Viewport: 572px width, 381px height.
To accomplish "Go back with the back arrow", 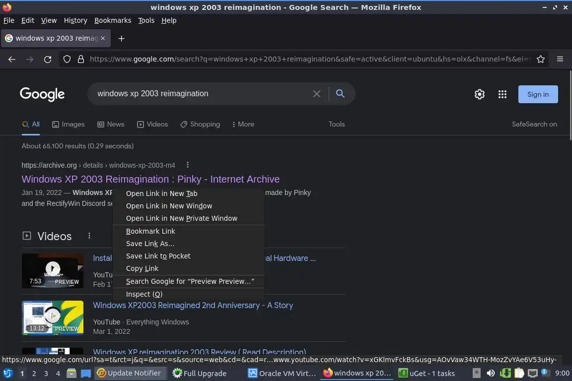I will click(12, 59).
